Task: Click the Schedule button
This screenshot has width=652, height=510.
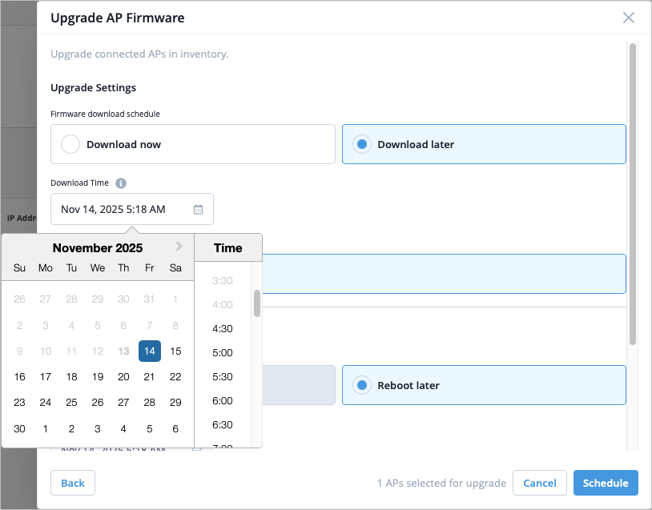Action: 606,484
